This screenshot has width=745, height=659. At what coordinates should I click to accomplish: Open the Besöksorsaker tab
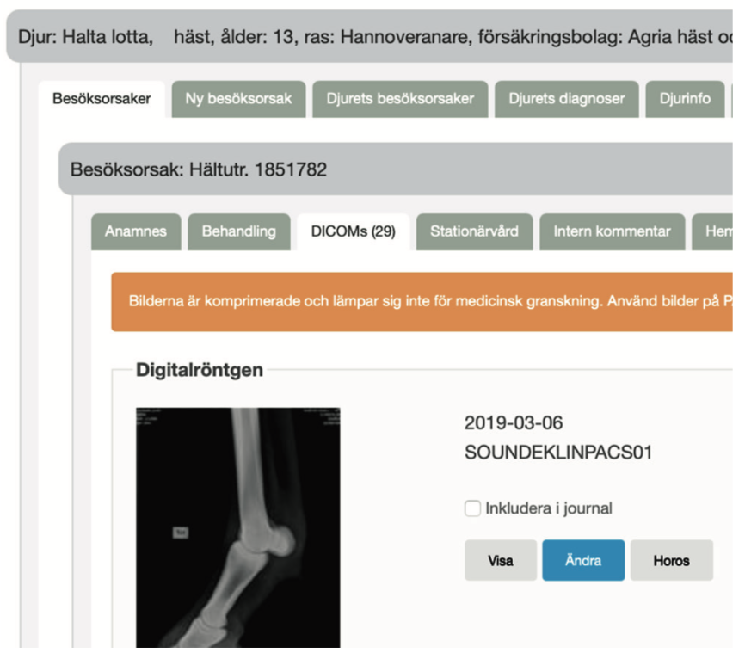point(102,99)
